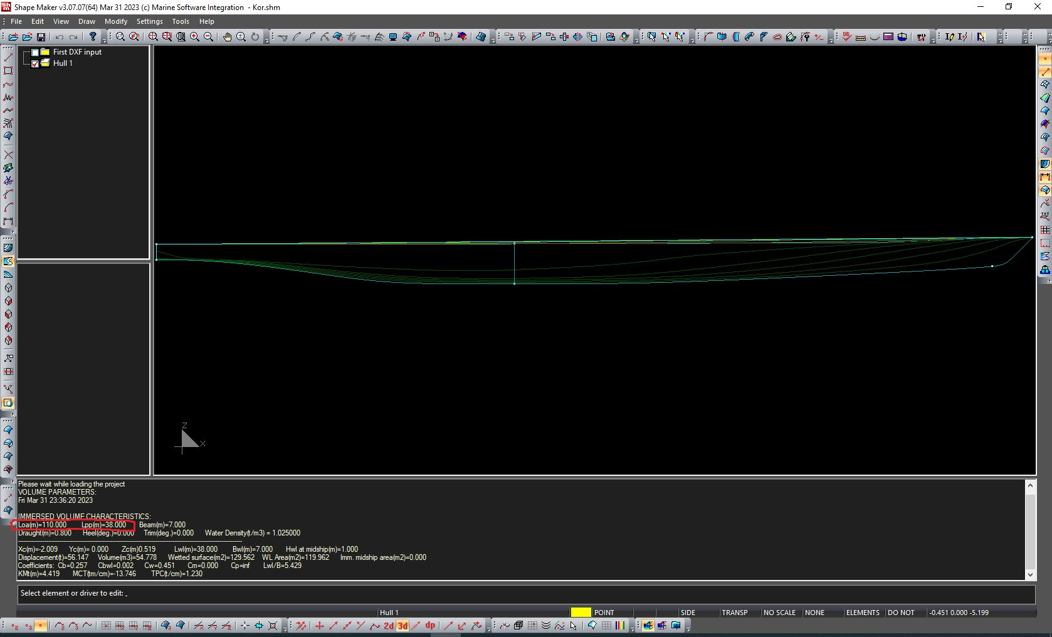Click the save floppy disk icon
Viewport: 1052px width, 637px height.
41,37
